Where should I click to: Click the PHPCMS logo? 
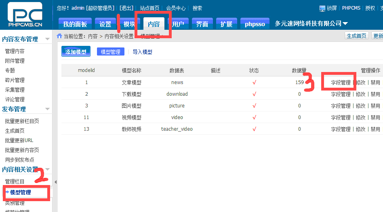25,16
